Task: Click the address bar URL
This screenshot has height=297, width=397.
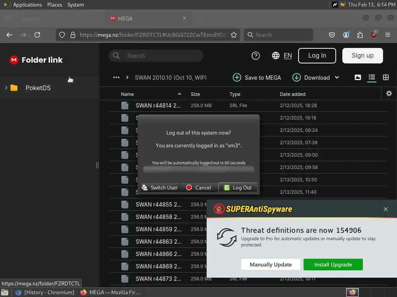Action: 153,35
